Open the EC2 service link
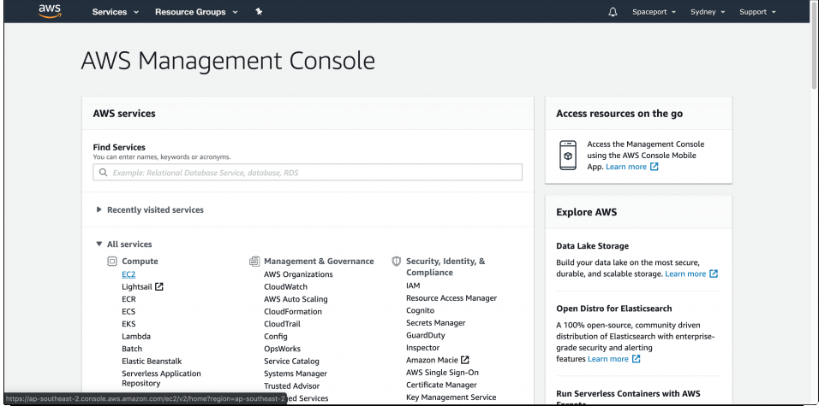Screen dimensions: 819x406 coord(129,274)
